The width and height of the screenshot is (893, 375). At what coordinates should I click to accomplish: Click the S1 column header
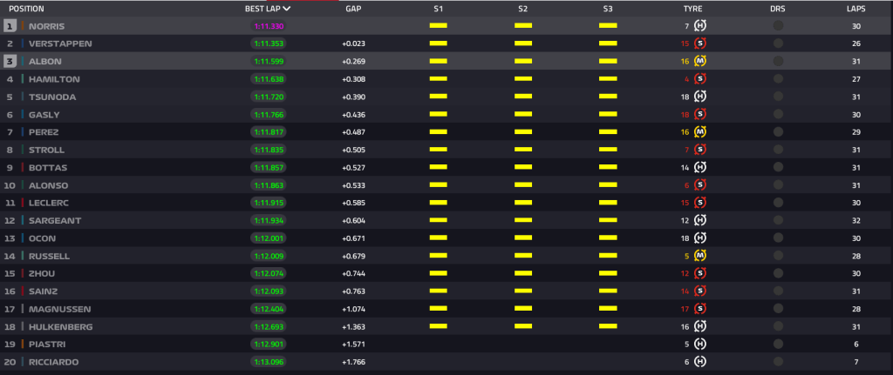coord(438,9)
